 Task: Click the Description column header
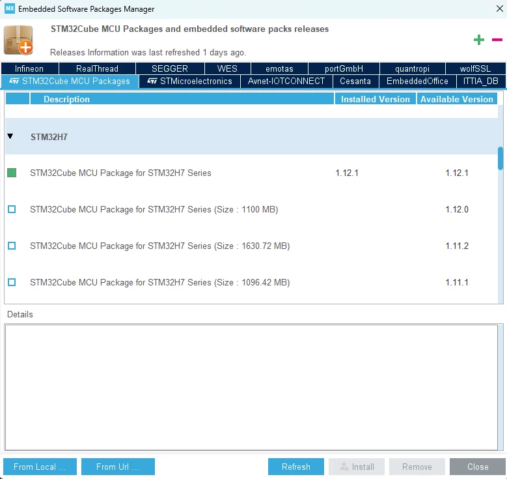(x=182, y=99)
